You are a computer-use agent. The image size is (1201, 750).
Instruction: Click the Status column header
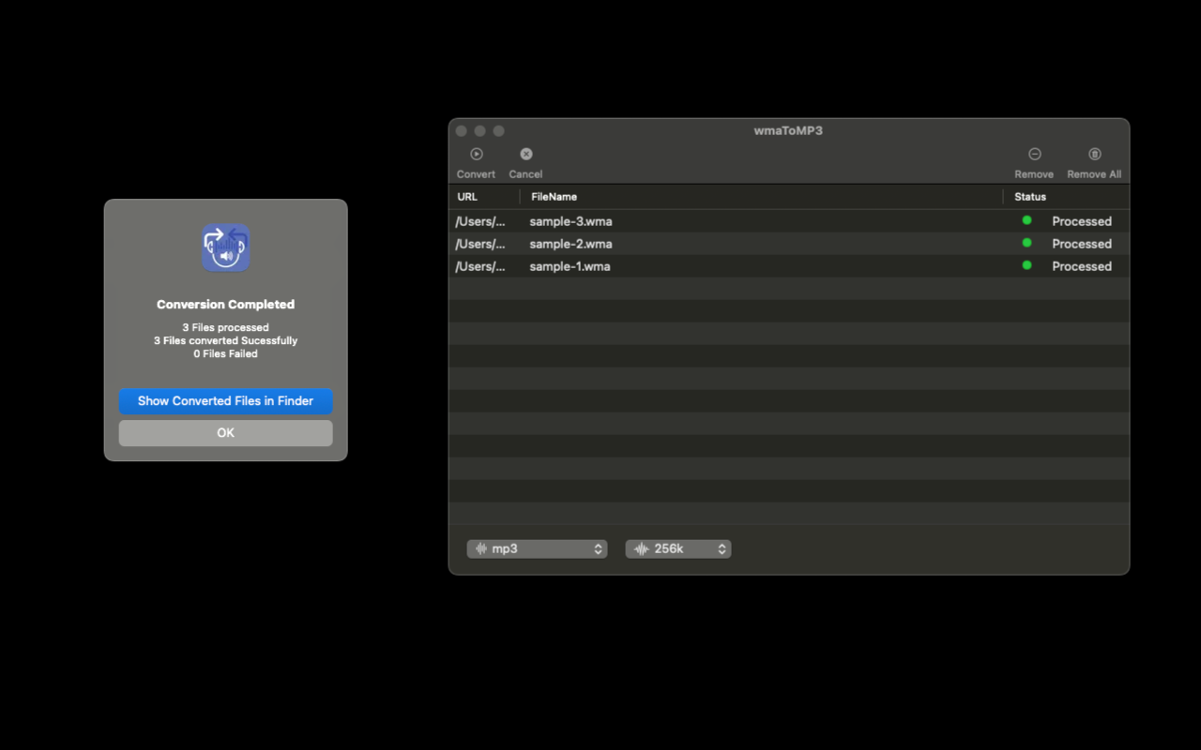tap(1028, 196)
